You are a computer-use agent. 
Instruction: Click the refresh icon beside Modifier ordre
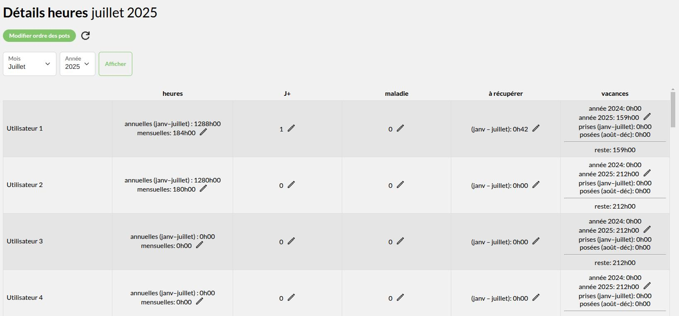tap(85, 36)
